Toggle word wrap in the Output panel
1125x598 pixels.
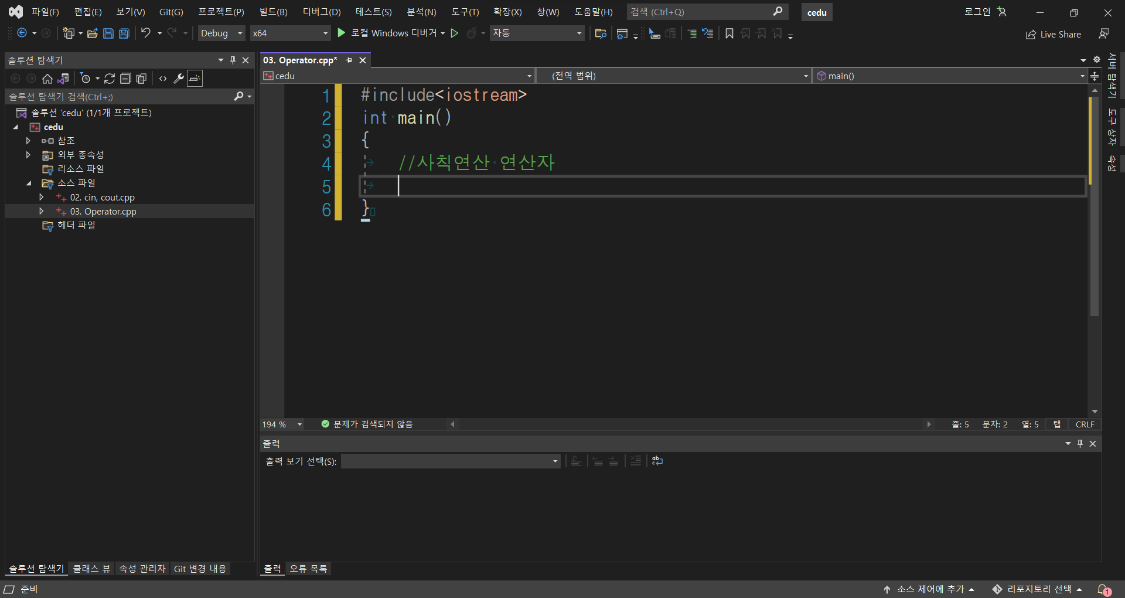657,461
